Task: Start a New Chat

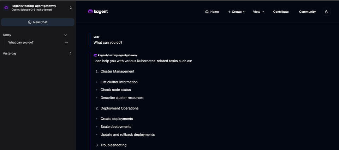Action: click(x=38, y=22)
